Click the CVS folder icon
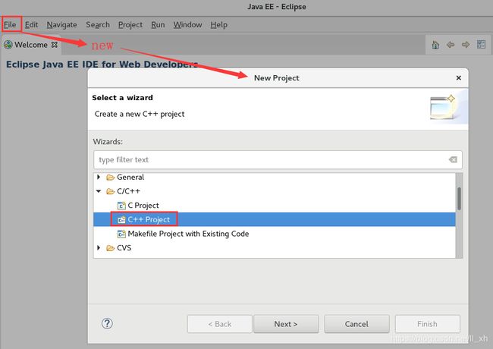 pyautogui.click(x=110, y=248)
